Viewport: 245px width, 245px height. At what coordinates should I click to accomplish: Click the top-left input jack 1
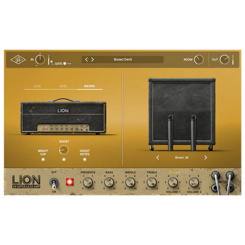pos(216,175)
